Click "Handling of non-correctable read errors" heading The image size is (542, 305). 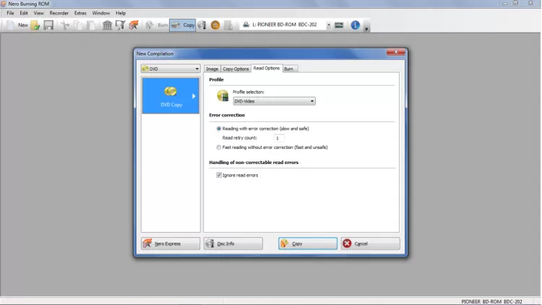(x=254, y=162)
